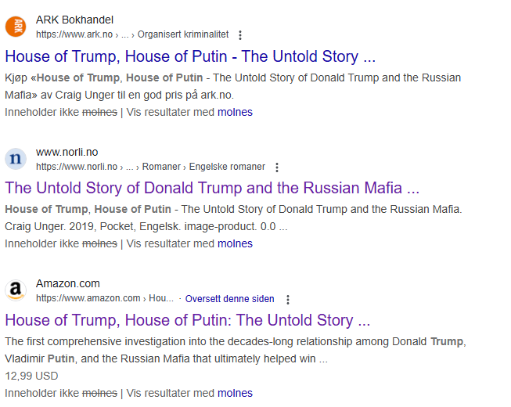Click the '12,99 USD' price text
Image resolution: width=511 pixels, height=407 pixels.
pyautogui.click(x=31, y=376)
